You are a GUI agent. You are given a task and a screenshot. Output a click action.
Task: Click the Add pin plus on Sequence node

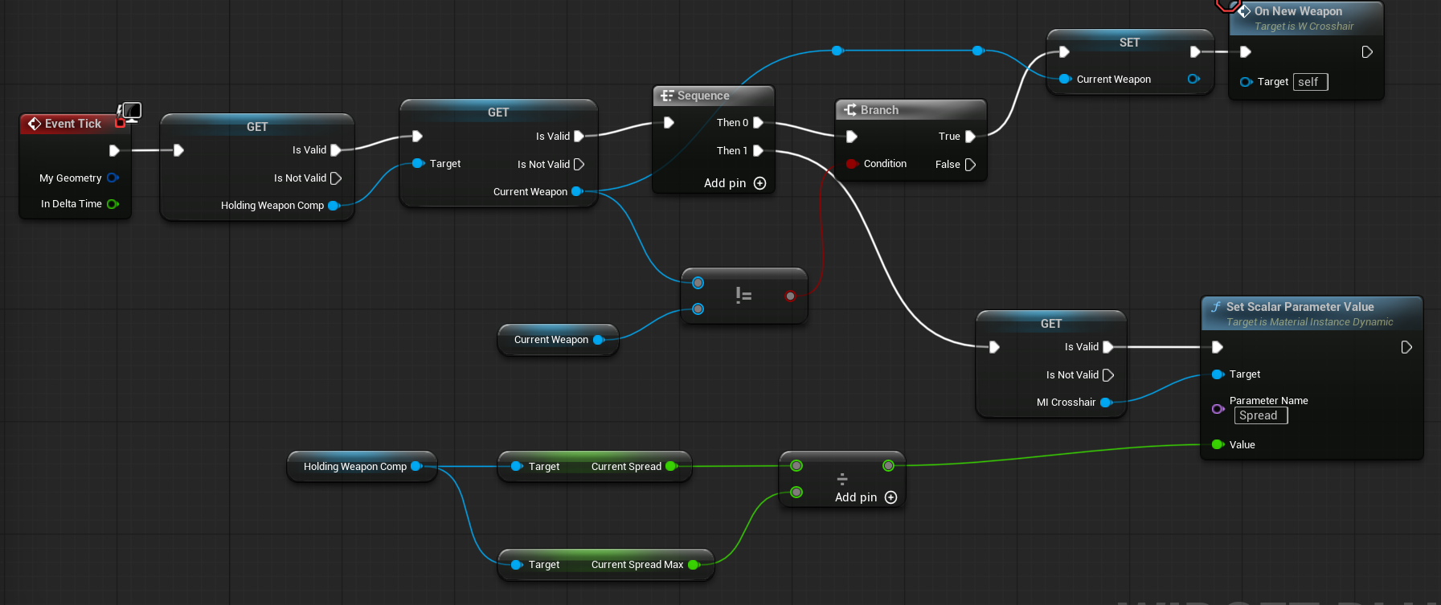pyautogui.click(x=759, y=183)
